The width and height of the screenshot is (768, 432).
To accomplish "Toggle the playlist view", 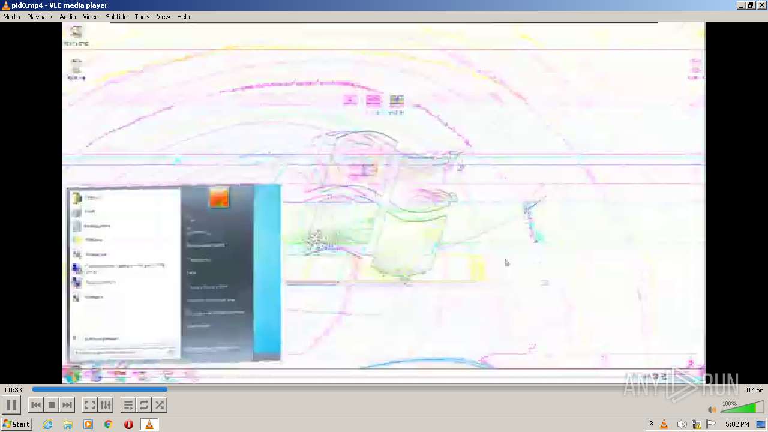I will (x=128, y=405).
